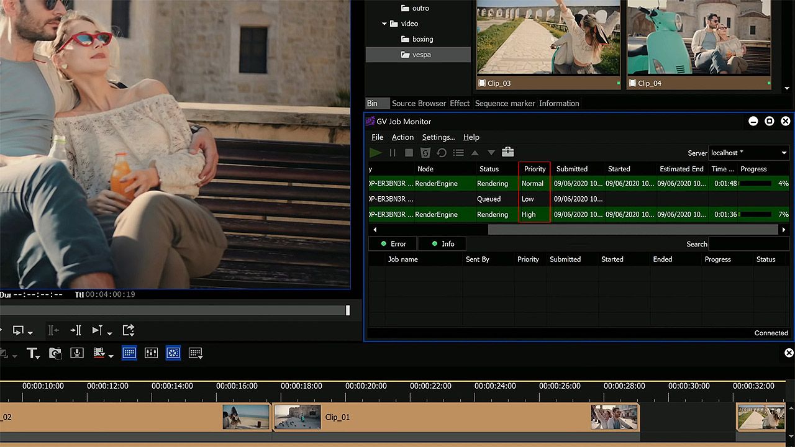Select the boxing folder
This screenshot has height=447, width=795.
click(x=422, y=39)
